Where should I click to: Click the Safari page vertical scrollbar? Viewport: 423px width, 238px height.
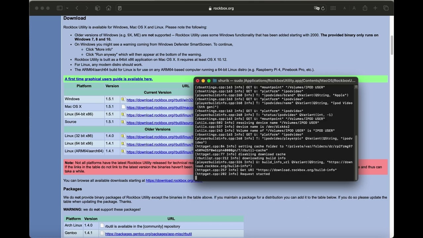pos(392,45)
